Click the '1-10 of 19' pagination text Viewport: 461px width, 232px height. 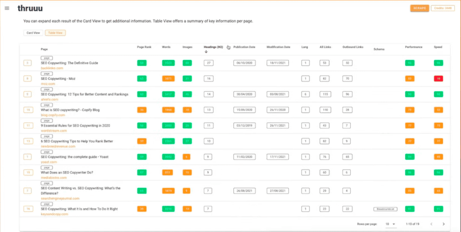pyautogui.click(x=412, y=224)
